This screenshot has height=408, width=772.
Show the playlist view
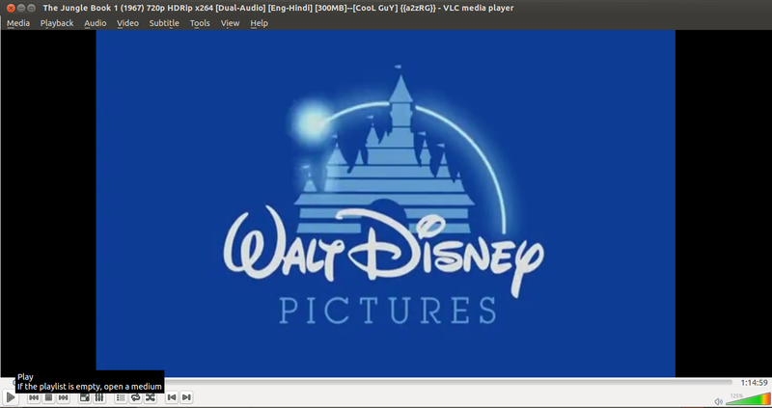[121, 397]
